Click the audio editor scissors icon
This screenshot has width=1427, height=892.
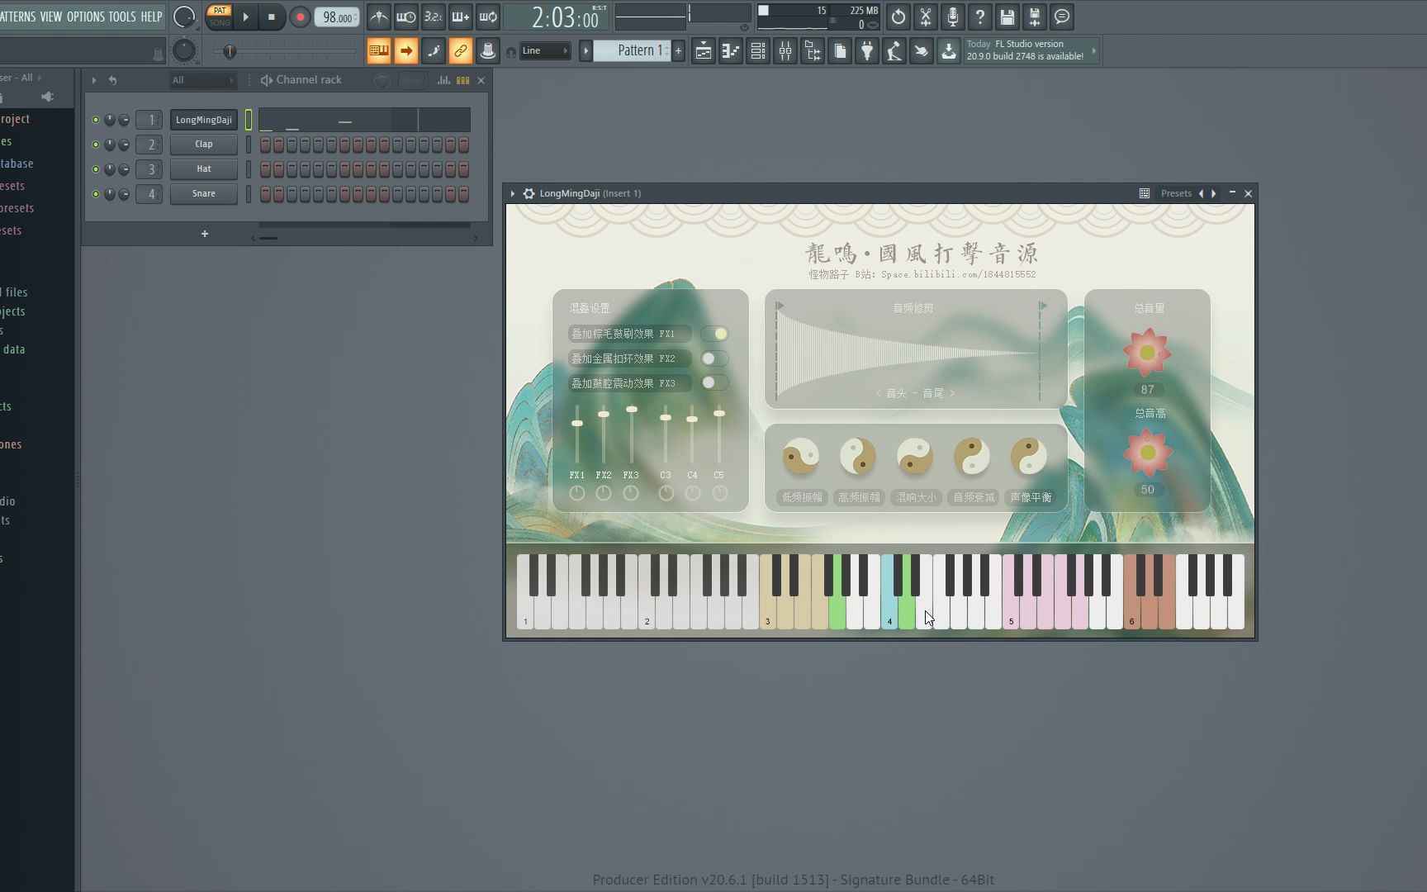(926, 17)
